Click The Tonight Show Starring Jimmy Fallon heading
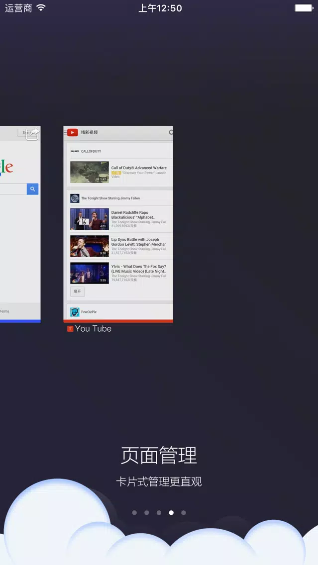Screen dimensions: 318x565 tap(110, 198)
